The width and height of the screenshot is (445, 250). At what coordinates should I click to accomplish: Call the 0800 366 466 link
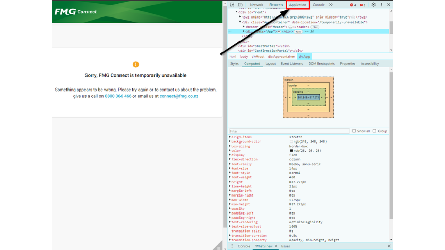click(x=118, y=96)
